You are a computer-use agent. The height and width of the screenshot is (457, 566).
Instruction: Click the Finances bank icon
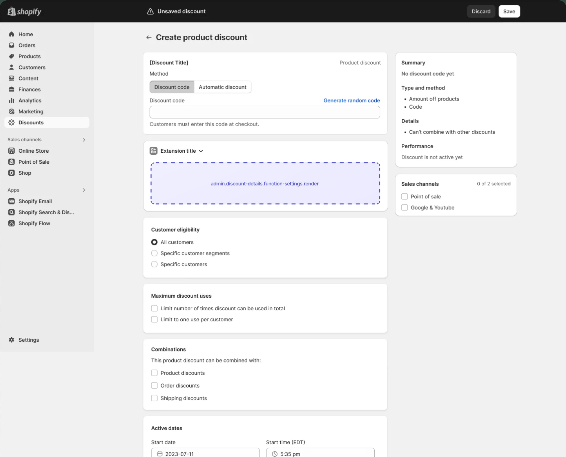(x=11, y=89)
